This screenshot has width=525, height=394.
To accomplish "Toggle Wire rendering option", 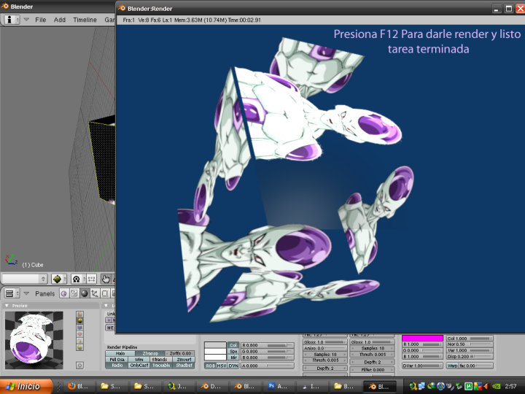I will [139, 359].
